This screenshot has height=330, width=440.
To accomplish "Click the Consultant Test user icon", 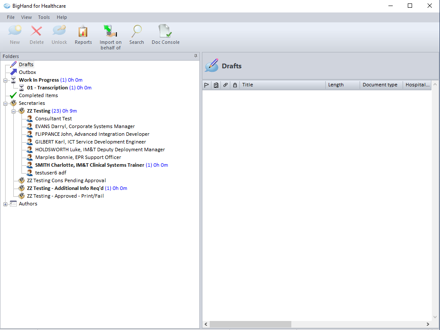I will (x=30, y=119).
